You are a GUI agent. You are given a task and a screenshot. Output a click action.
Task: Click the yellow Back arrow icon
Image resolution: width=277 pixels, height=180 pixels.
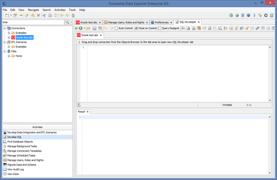coord(61,15)
